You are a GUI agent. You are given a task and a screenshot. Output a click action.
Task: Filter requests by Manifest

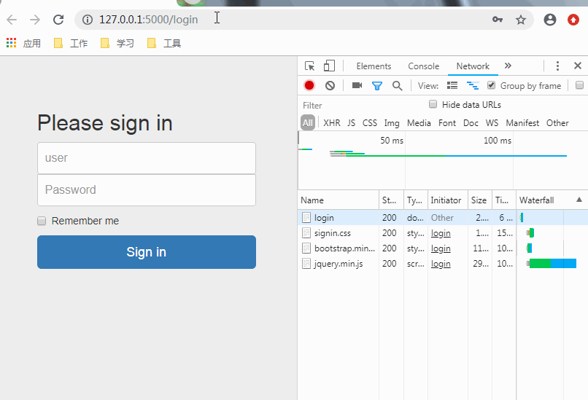click(522, 123)
